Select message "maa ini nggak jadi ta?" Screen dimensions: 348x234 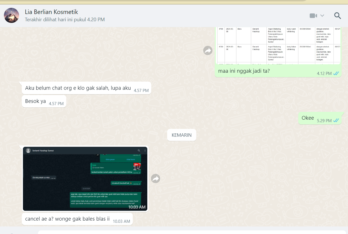tap(244, 71)
